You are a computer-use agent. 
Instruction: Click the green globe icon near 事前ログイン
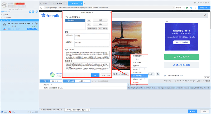pos(187,8)
